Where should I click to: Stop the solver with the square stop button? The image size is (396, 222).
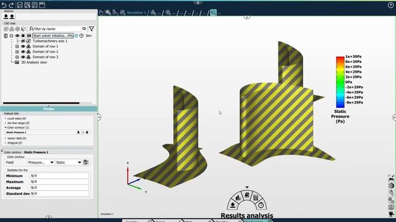pos(23,36)
